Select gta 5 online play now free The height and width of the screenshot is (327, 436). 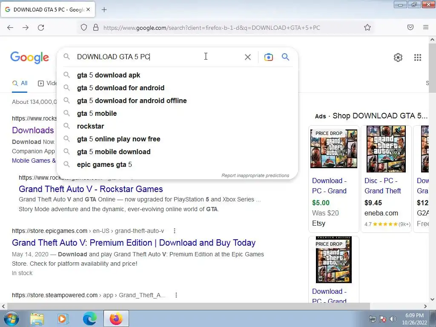(177, 139)
